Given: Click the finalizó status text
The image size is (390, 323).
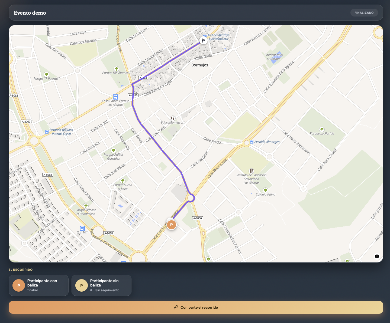Looking at the screenshot, I should [33, 290].
